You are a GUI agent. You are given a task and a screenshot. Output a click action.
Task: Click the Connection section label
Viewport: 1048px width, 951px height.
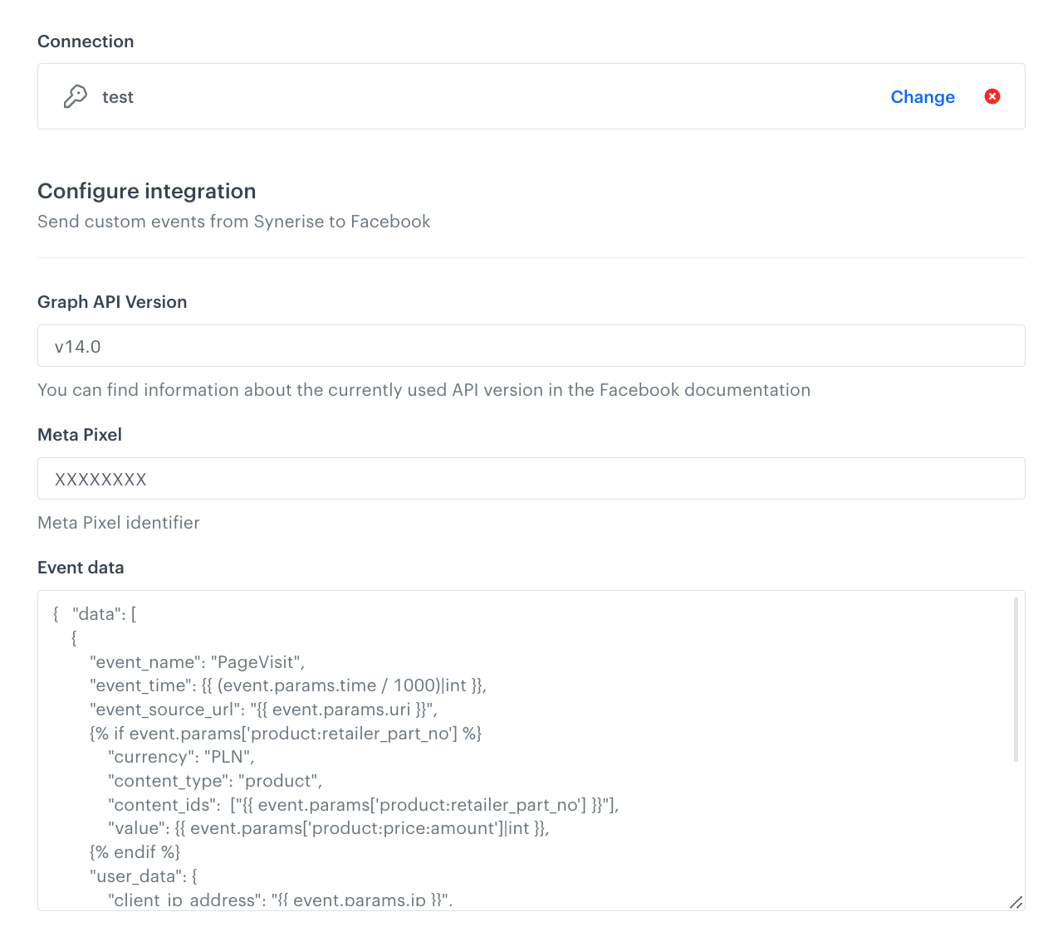point(85,41)
